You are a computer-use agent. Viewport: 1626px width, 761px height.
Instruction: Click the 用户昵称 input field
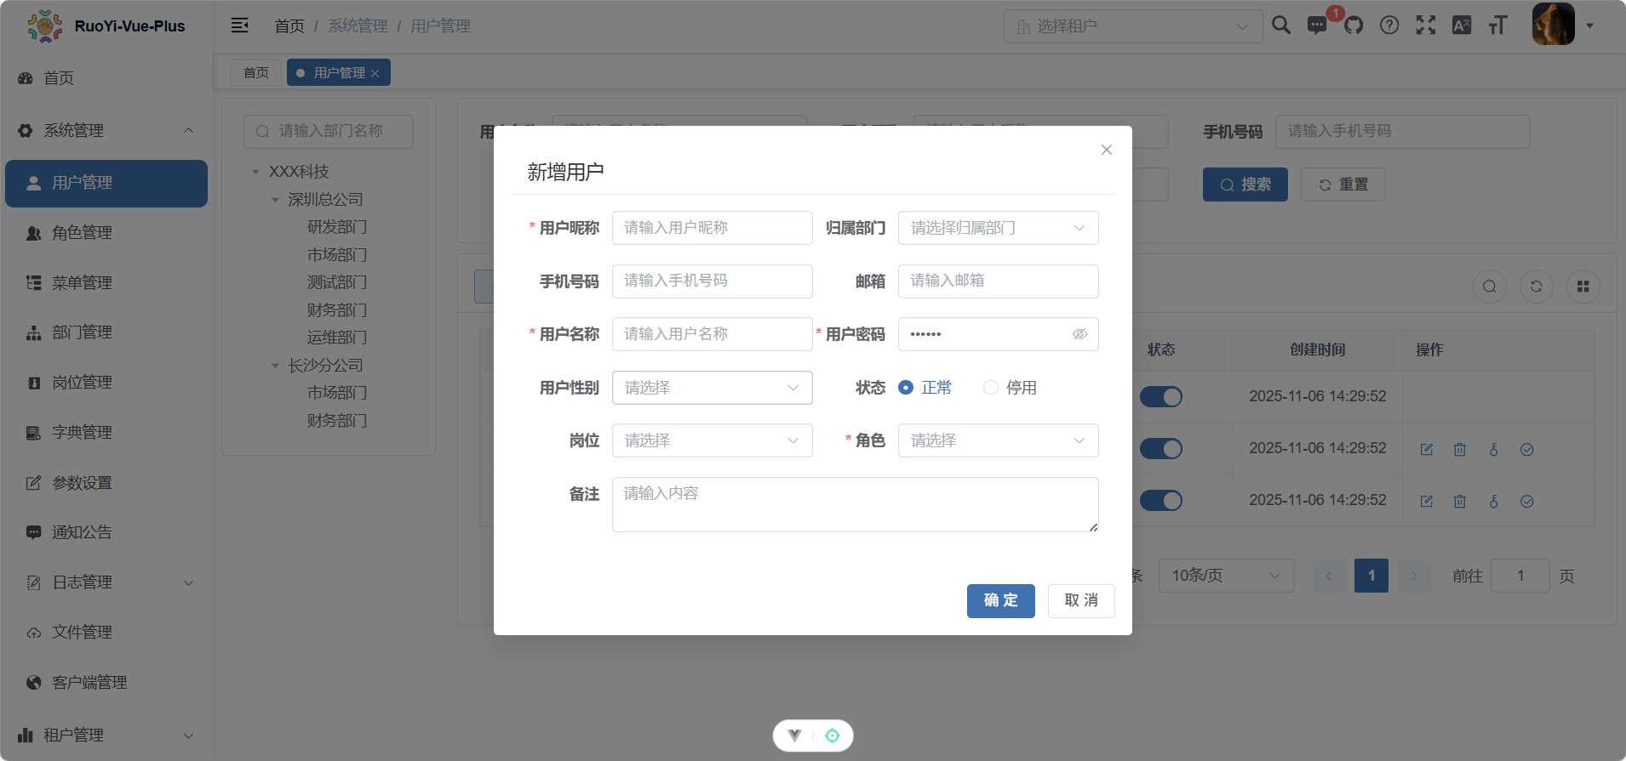712,228
